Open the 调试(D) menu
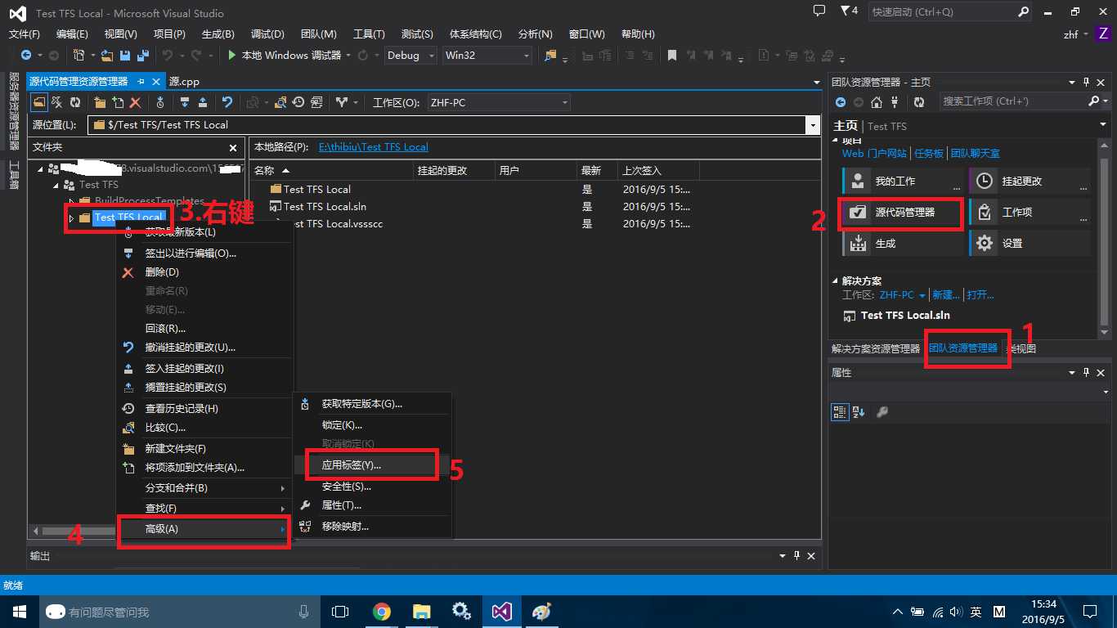1117x628 pixels. click(267, 34)
